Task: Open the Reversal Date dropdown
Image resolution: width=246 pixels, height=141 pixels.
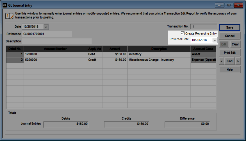Action: 215,40
